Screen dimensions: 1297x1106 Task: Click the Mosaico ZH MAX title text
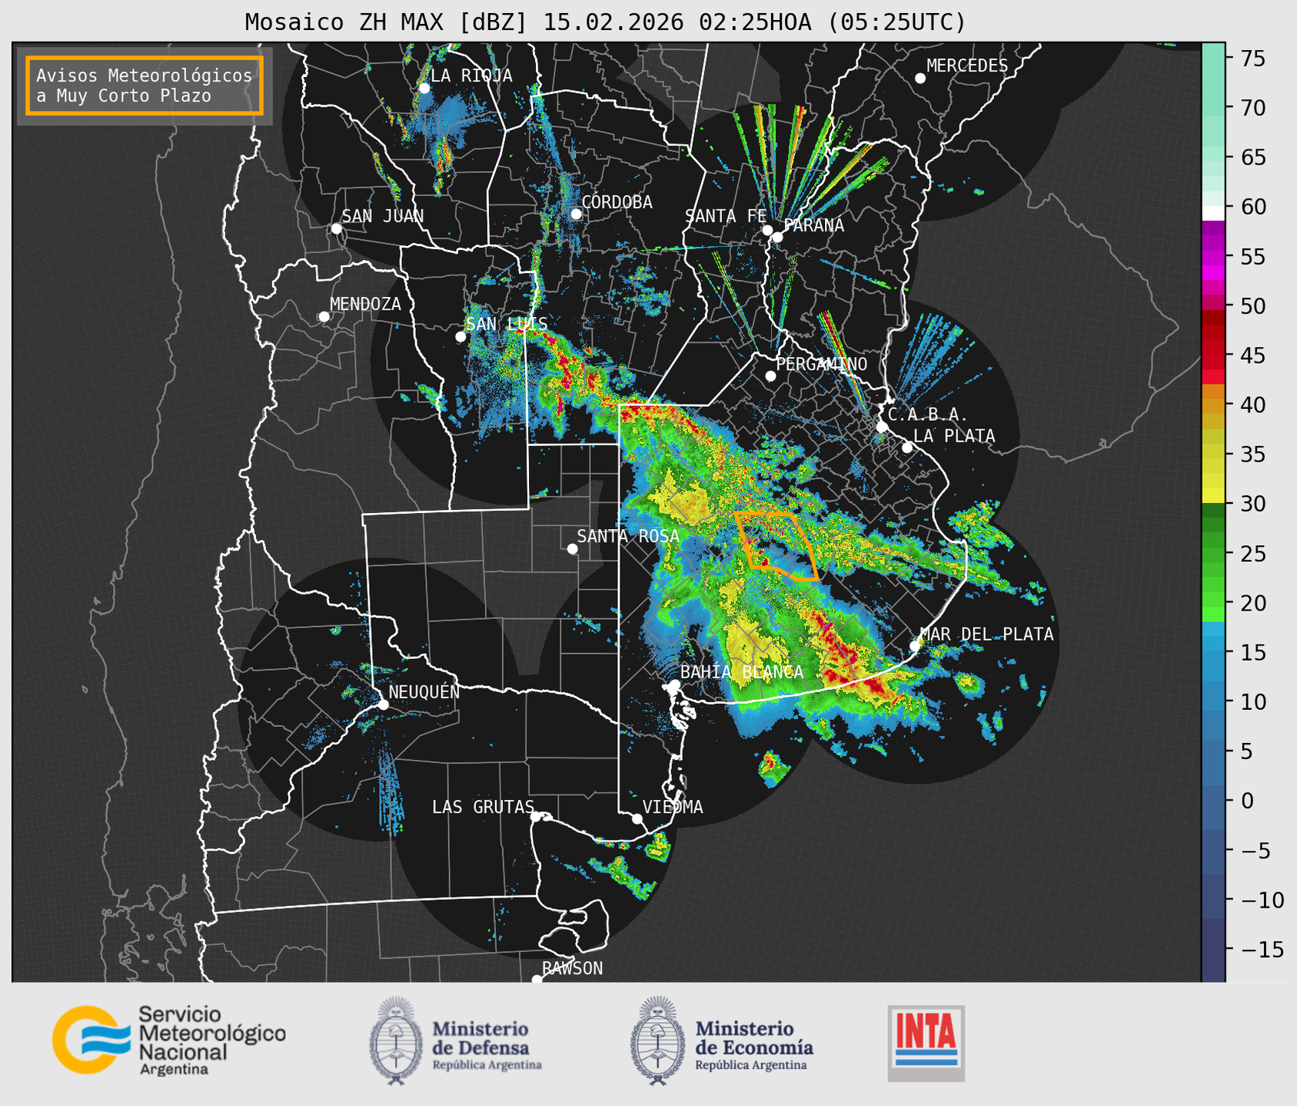605,22
